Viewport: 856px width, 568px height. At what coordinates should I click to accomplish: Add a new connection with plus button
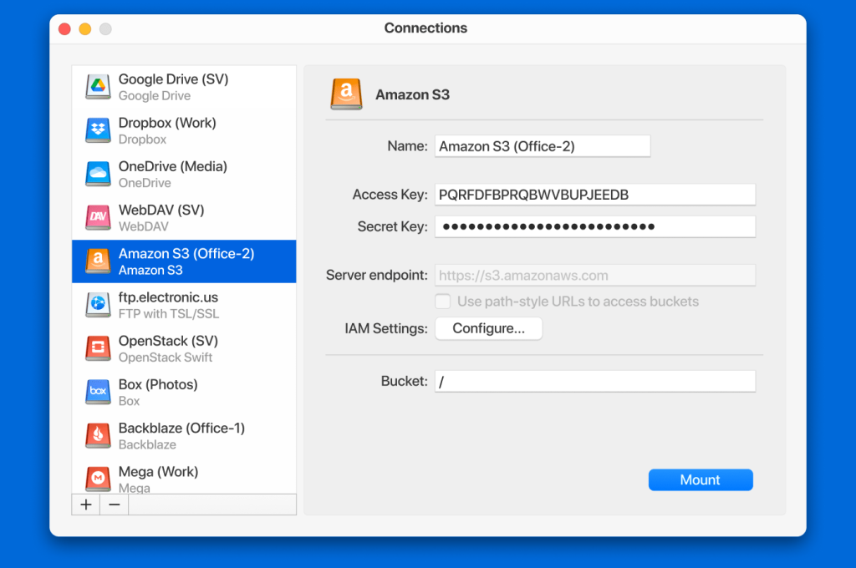click(x=85, y=505)
